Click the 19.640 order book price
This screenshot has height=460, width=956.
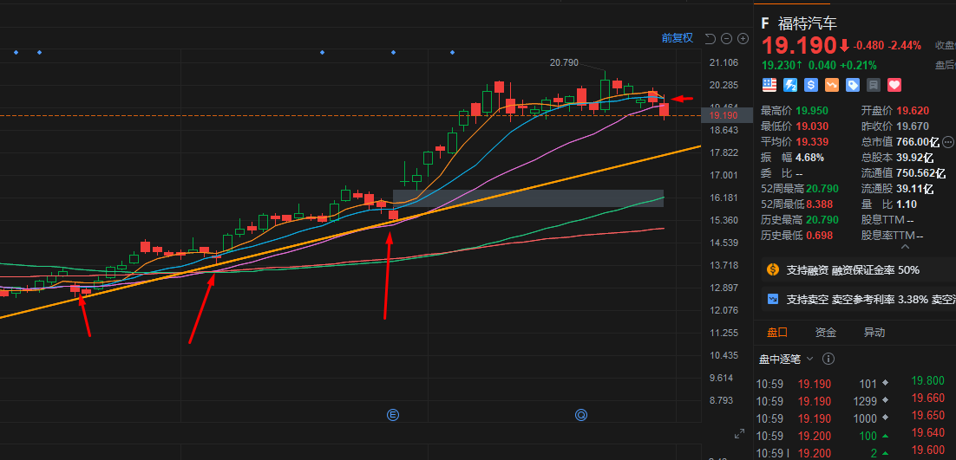coord(927,432)
